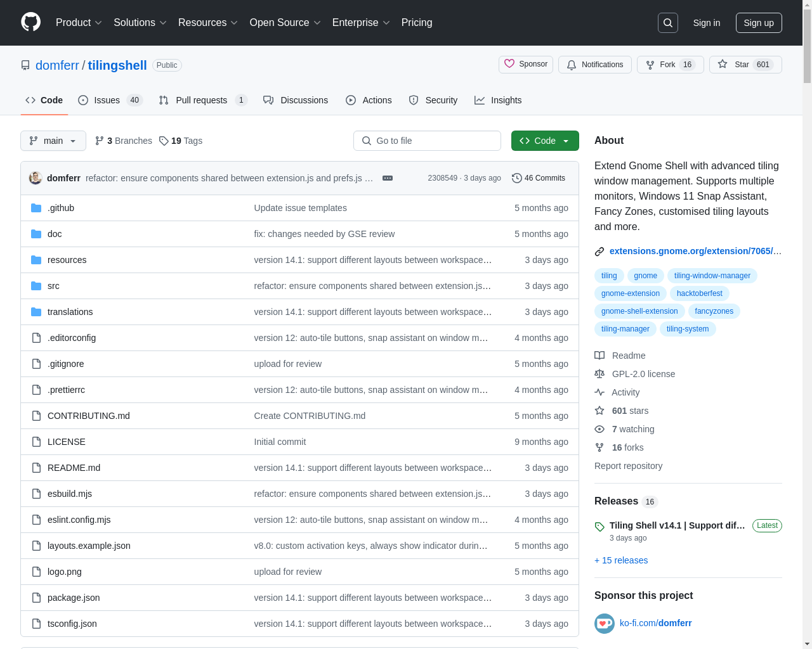812x649 pixels.
Task: Click Sign in
Action: pos(707,23)
